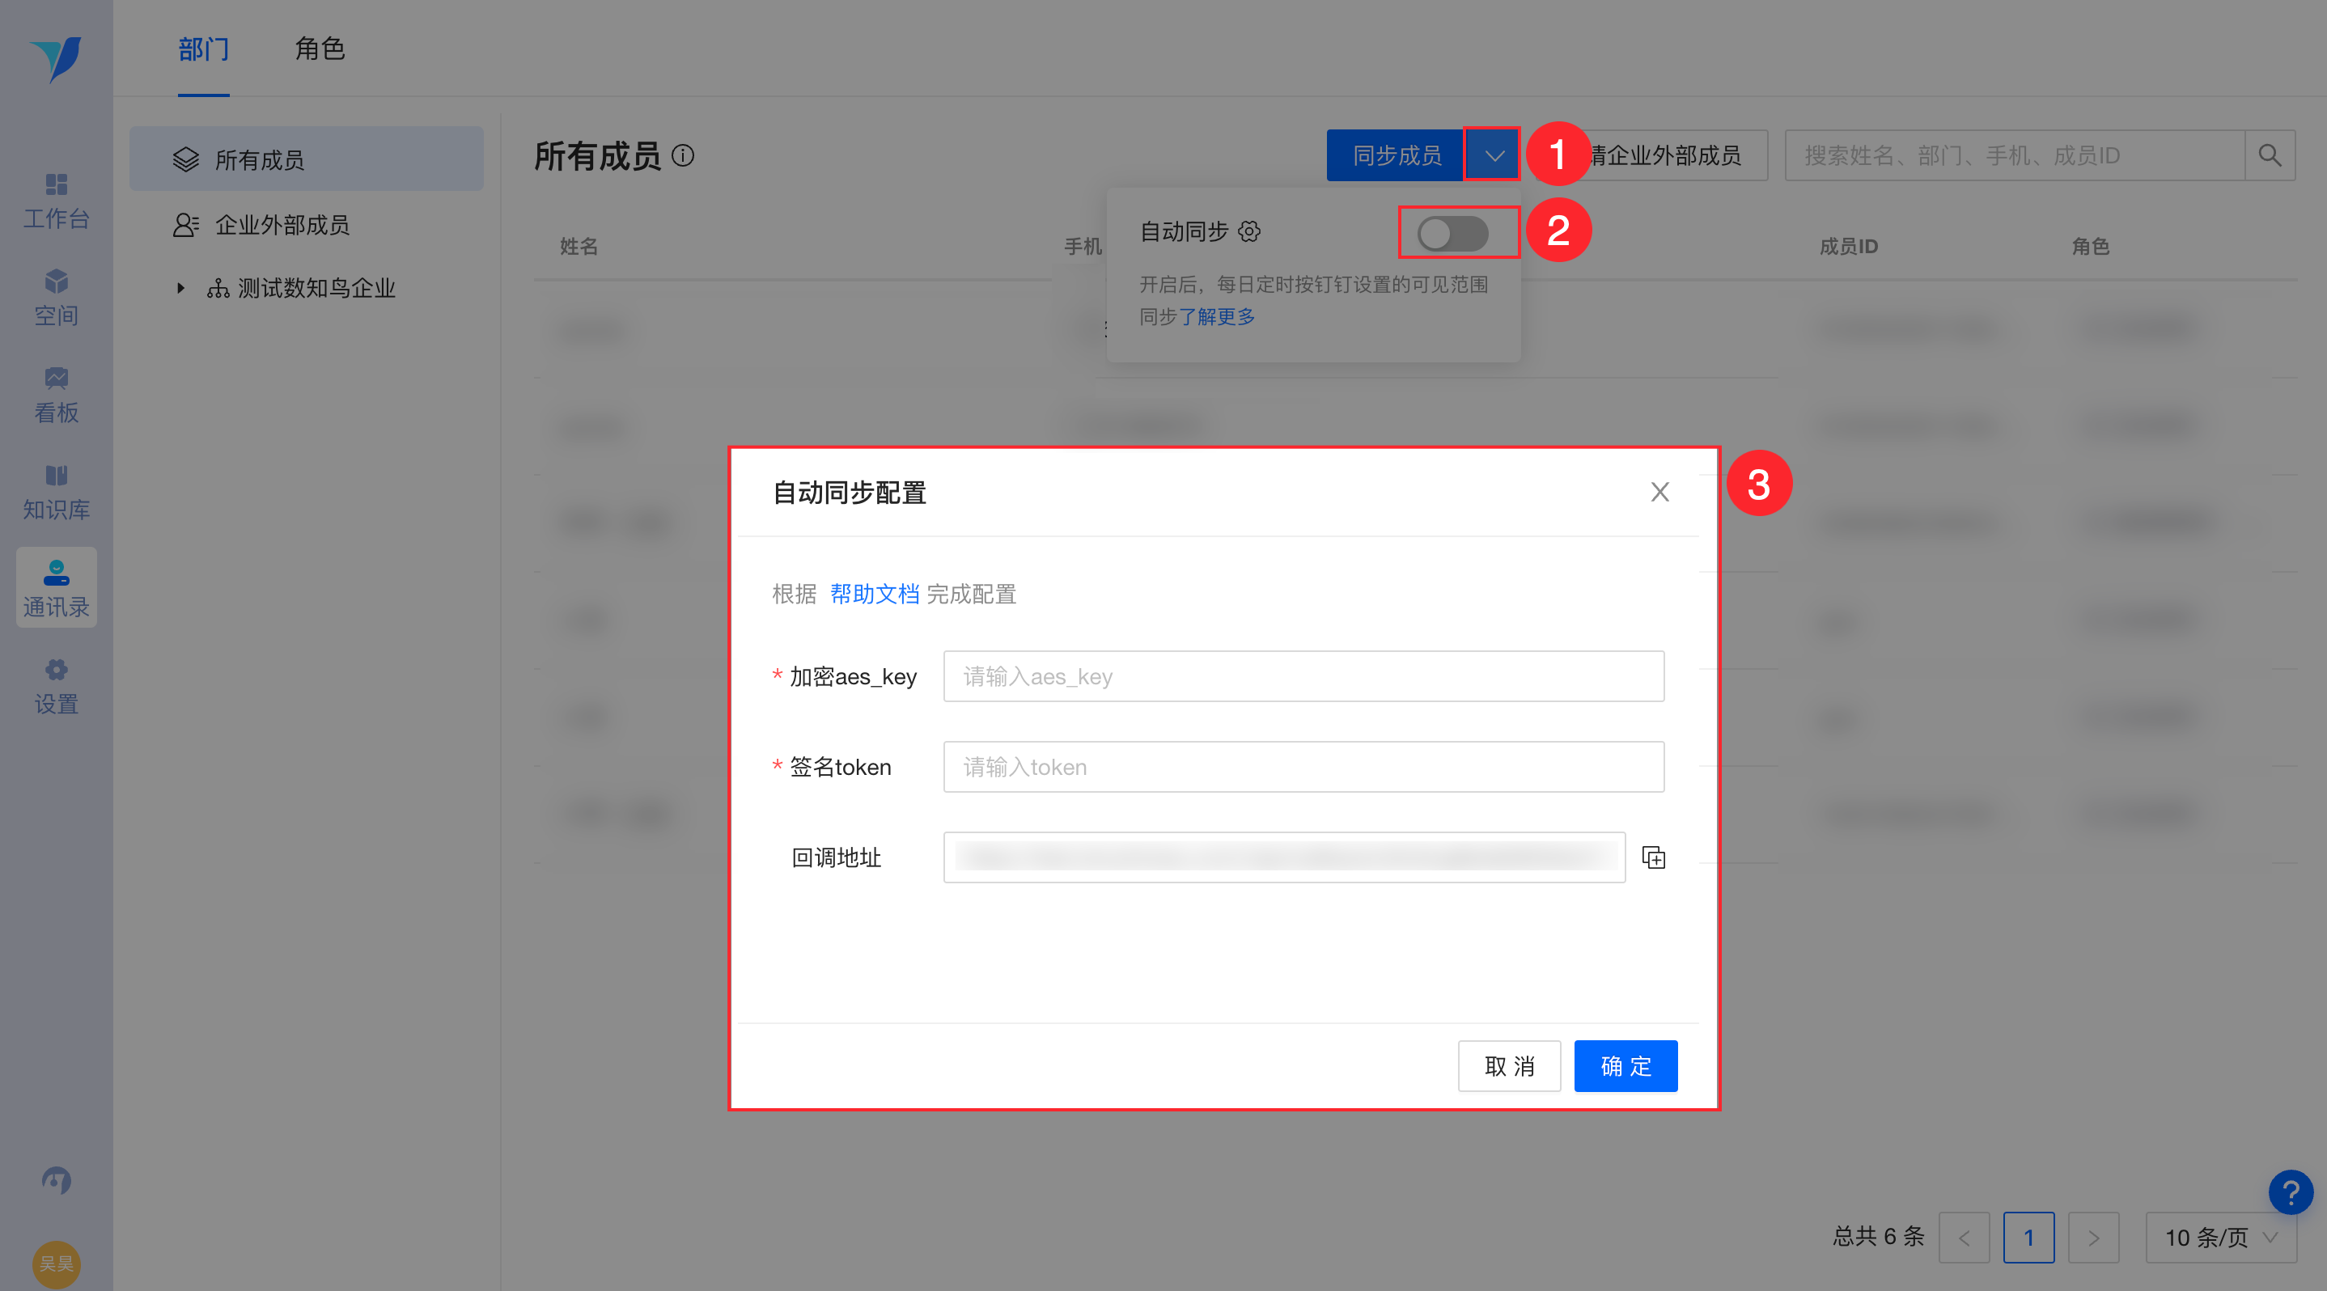Toggle the 自动同步 switch
The image size is (2327, 1291).
(x=1452, y=234)
